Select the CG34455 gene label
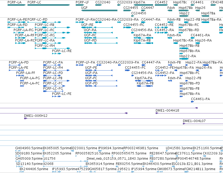 [131, 8]
